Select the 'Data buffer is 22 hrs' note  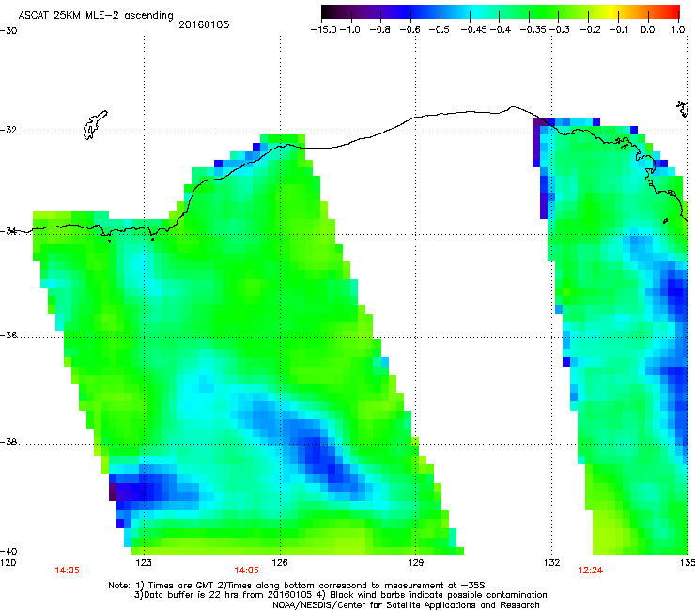click(x=223, y=595)
